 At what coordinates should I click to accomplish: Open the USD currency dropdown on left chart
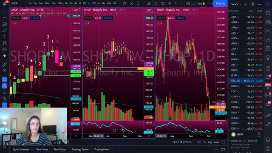[x=76, y=10]
